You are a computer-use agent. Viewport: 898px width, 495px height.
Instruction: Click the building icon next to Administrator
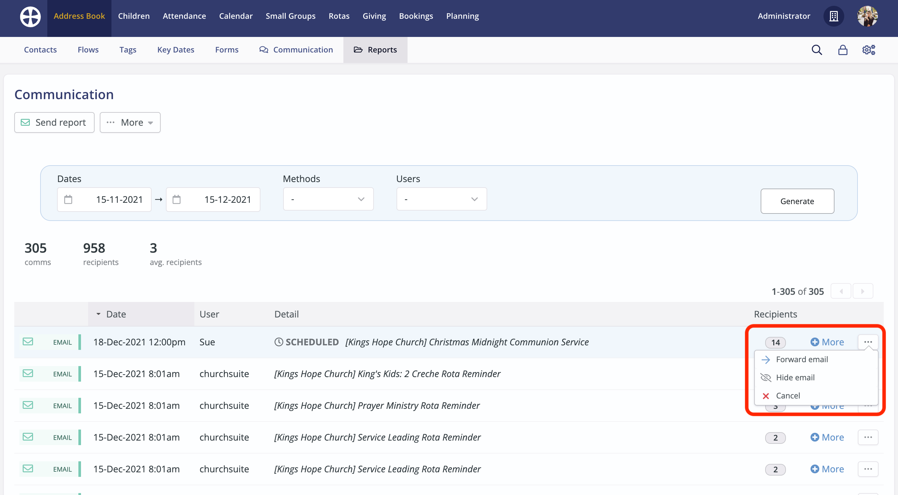pyautogui.click(x=834, y=16)
